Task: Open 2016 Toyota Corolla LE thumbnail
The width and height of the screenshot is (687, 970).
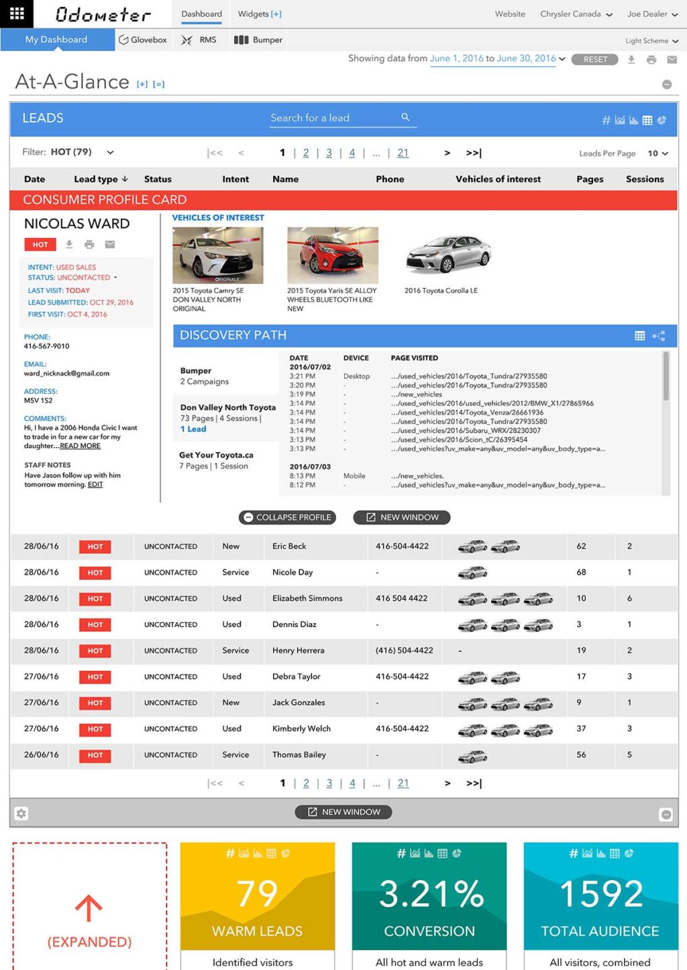Action: (x=448, y=255)
